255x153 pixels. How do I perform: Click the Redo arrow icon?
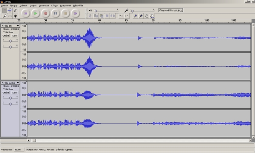(127, 16)
